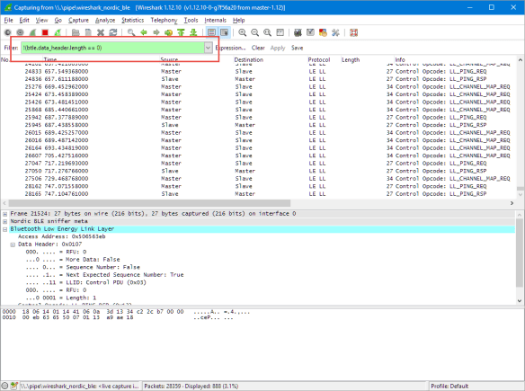Viewport: 525px width, 391px height.
Task: Click horizontal scrollbar of packet list
Action: click(149, 203)
